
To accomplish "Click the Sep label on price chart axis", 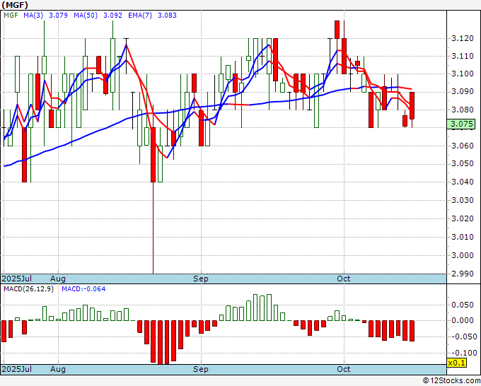I will [201, 279].
